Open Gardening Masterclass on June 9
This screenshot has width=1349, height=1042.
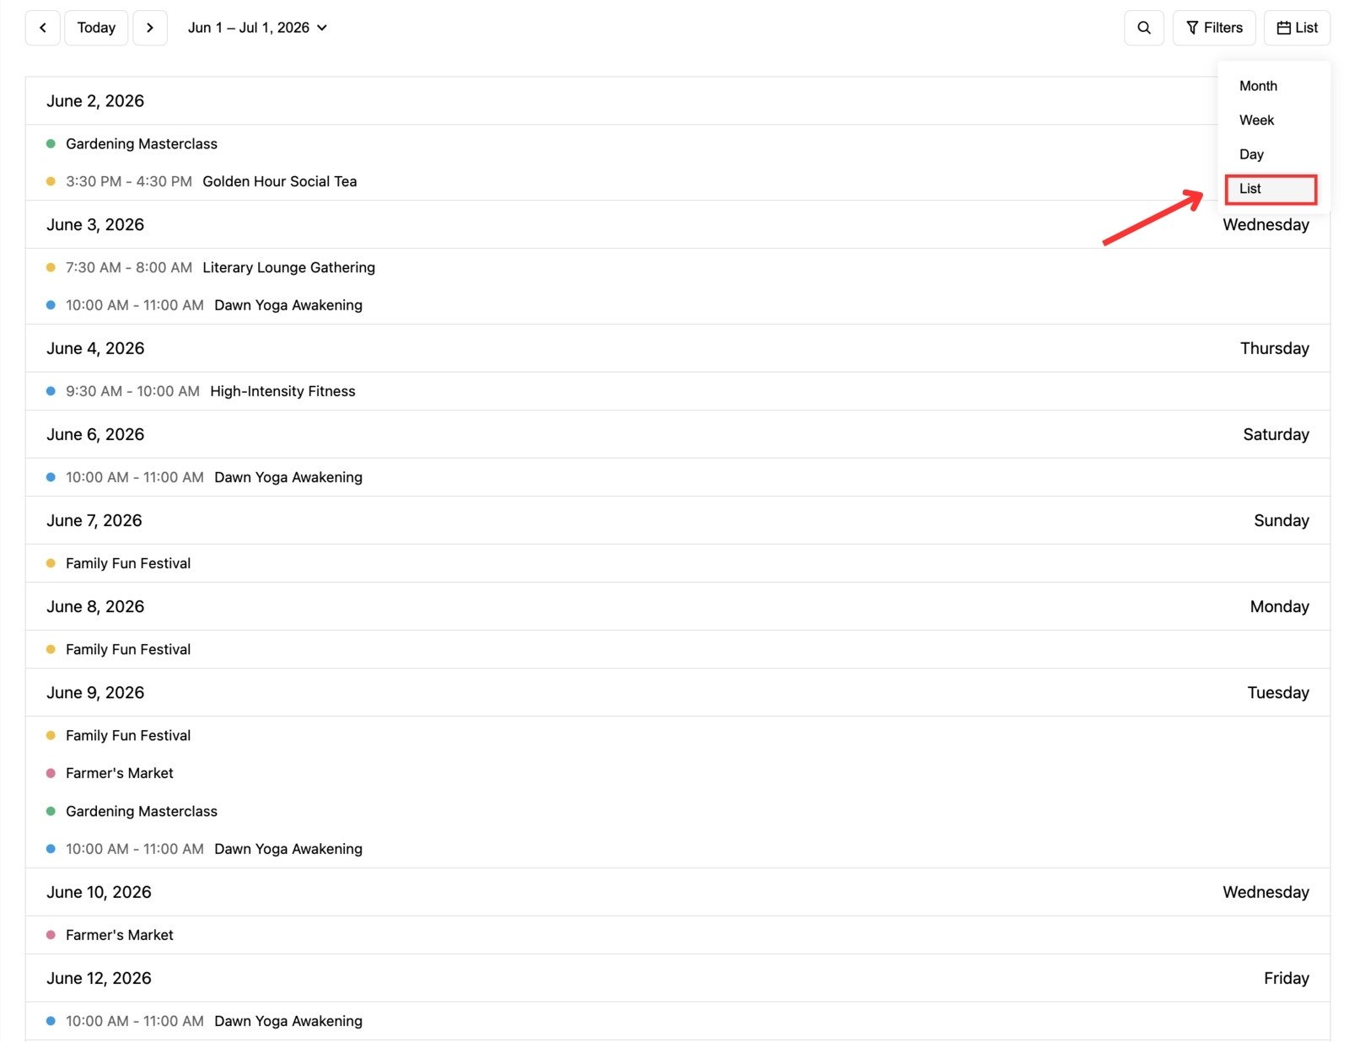click(142, 811)
